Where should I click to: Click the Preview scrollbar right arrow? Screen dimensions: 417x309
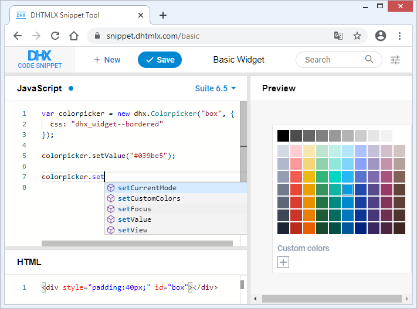click(x=407, y=298)
